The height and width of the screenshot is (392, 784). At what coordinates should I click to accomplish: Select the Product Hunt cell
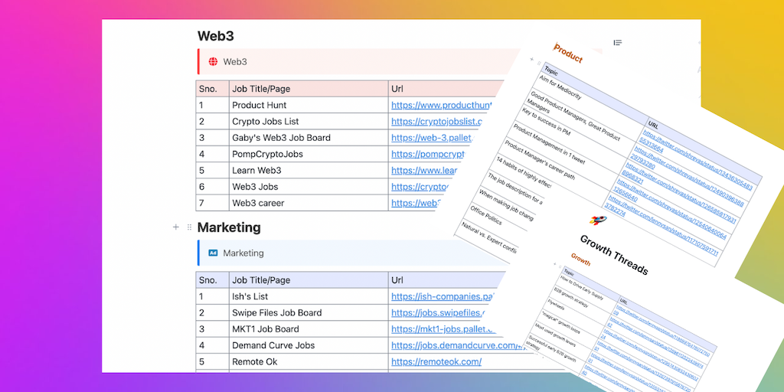[309, 106]
